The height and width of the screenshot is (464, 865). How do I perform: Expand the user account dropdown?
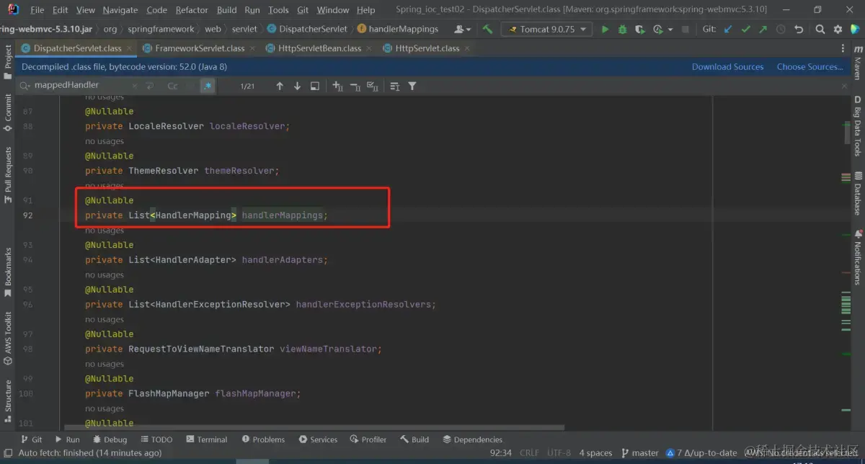point(463,30)
